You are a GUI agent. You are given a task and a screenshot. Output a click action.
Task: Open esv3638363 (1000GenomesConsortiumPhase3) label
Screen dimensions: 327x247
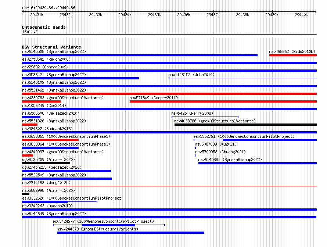(66, 136)
